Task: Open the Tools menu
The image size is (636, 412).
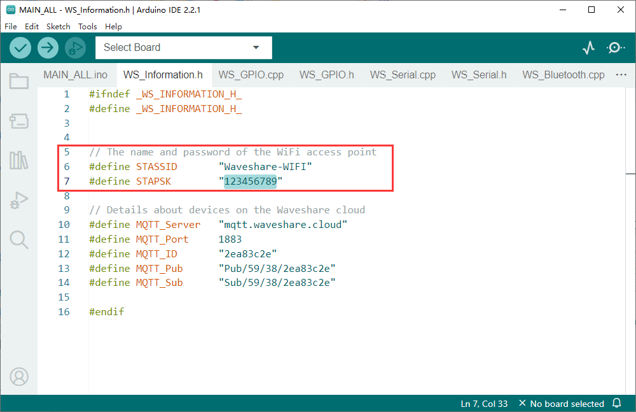Action: click(87, 26)
